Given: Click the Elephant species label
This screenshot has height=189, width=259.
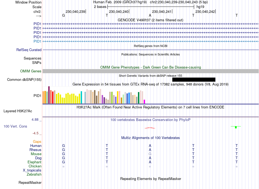Looking at the screenshot, I should pos(34,162).
